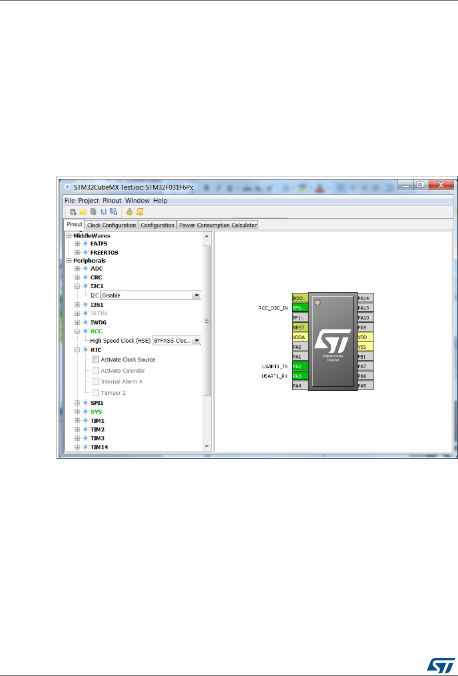The width and height of the screenshot is (458, 676).
Task: Click the NRST pin on the chip
Action: tap(300, 327)
